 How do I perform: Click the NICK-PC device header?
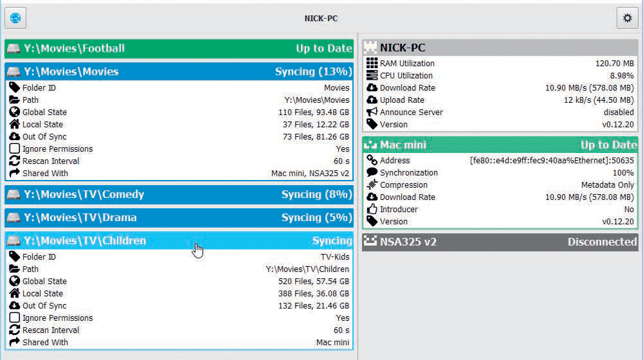click(x=500, y=48)
